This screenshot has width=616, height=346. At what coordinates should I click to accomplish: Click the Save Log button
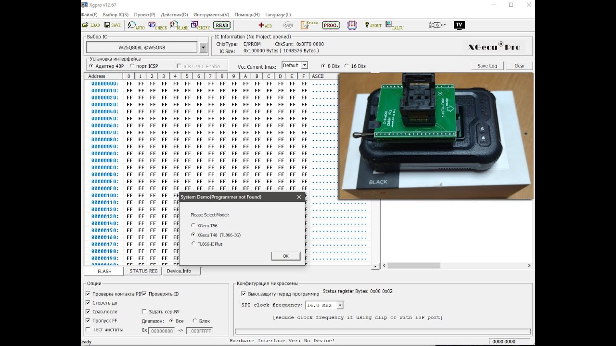[x=487, y=66]
